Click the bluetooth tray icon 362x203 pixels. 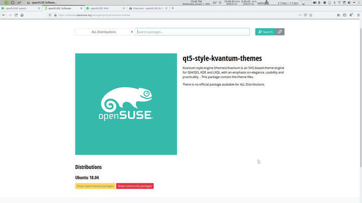coord(334,3)
